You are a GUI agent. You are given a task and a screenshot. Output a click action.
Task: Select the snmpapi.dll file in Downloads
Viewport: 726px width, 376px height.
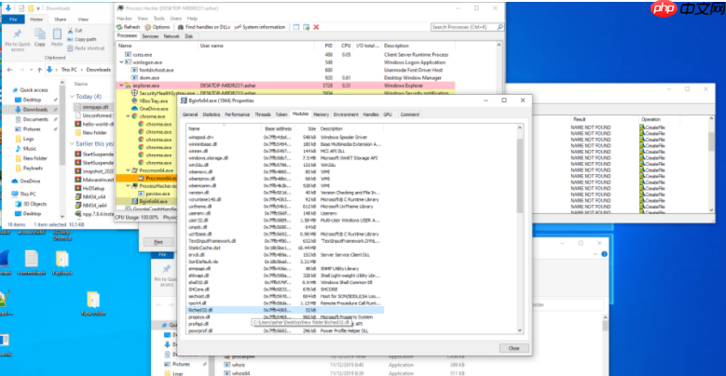(89, 107)
